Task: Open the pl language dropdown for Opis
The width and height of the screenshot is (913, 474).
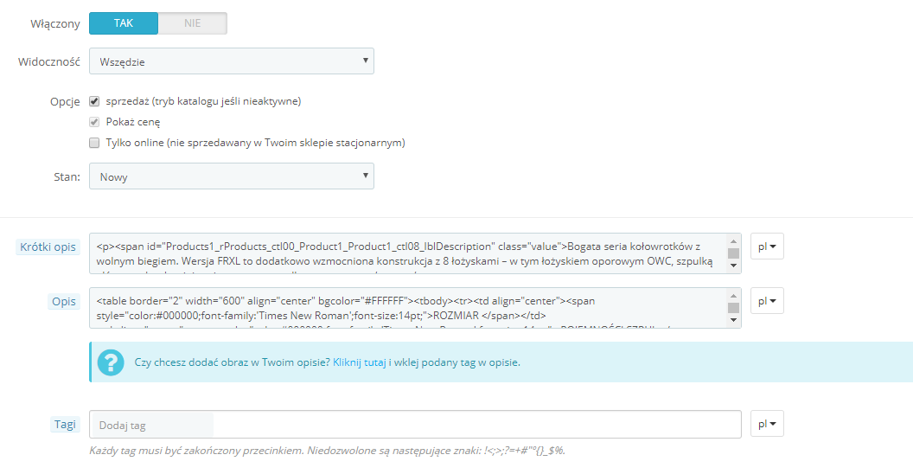Action: click(x=767, y=301)
